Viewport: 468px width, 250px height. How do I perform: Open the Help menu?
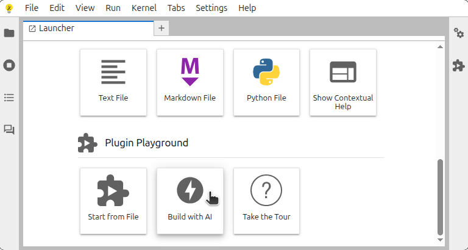pyautogui.click(x=247, y=8)
